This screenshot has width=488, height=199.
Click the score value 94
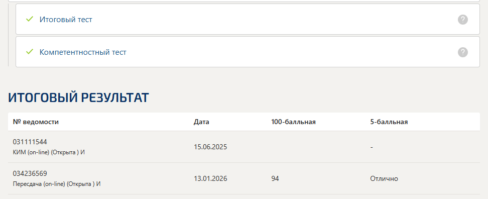275,179
